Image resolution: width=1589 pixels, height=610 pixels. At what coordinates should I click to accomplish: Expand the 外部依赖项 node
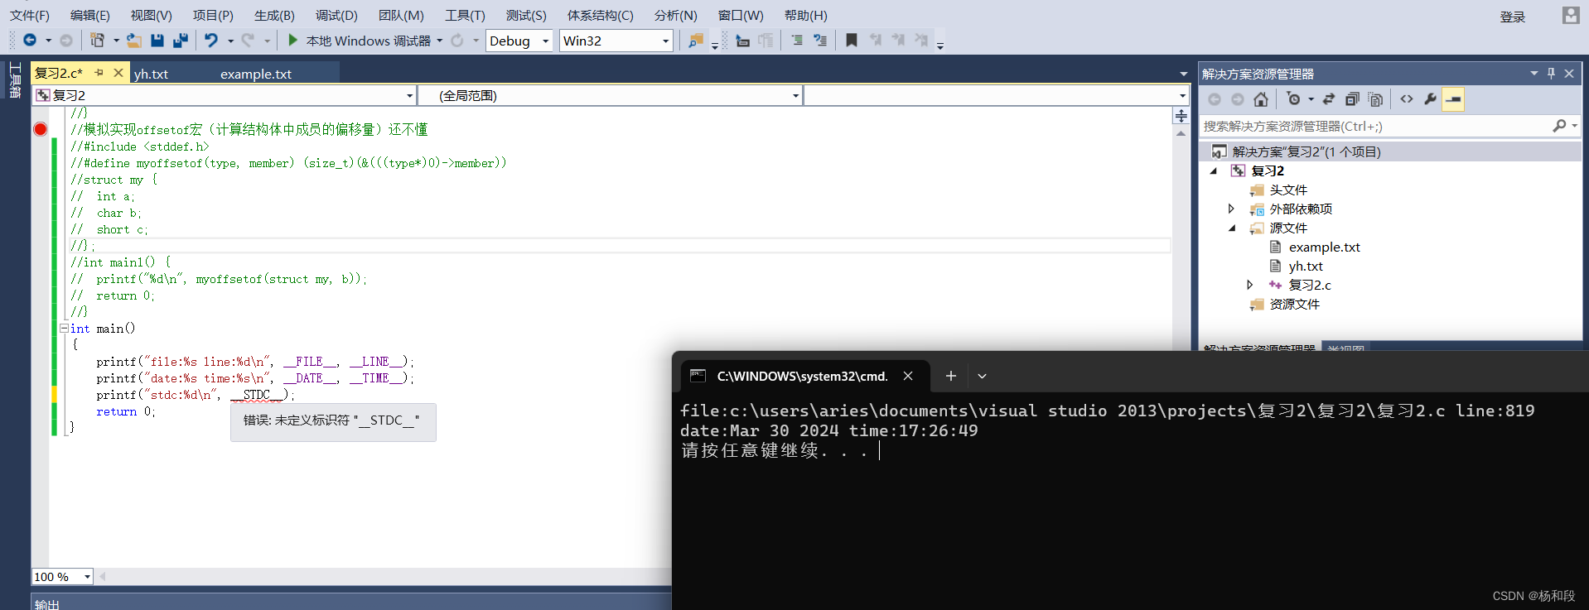click(1232, 209)
